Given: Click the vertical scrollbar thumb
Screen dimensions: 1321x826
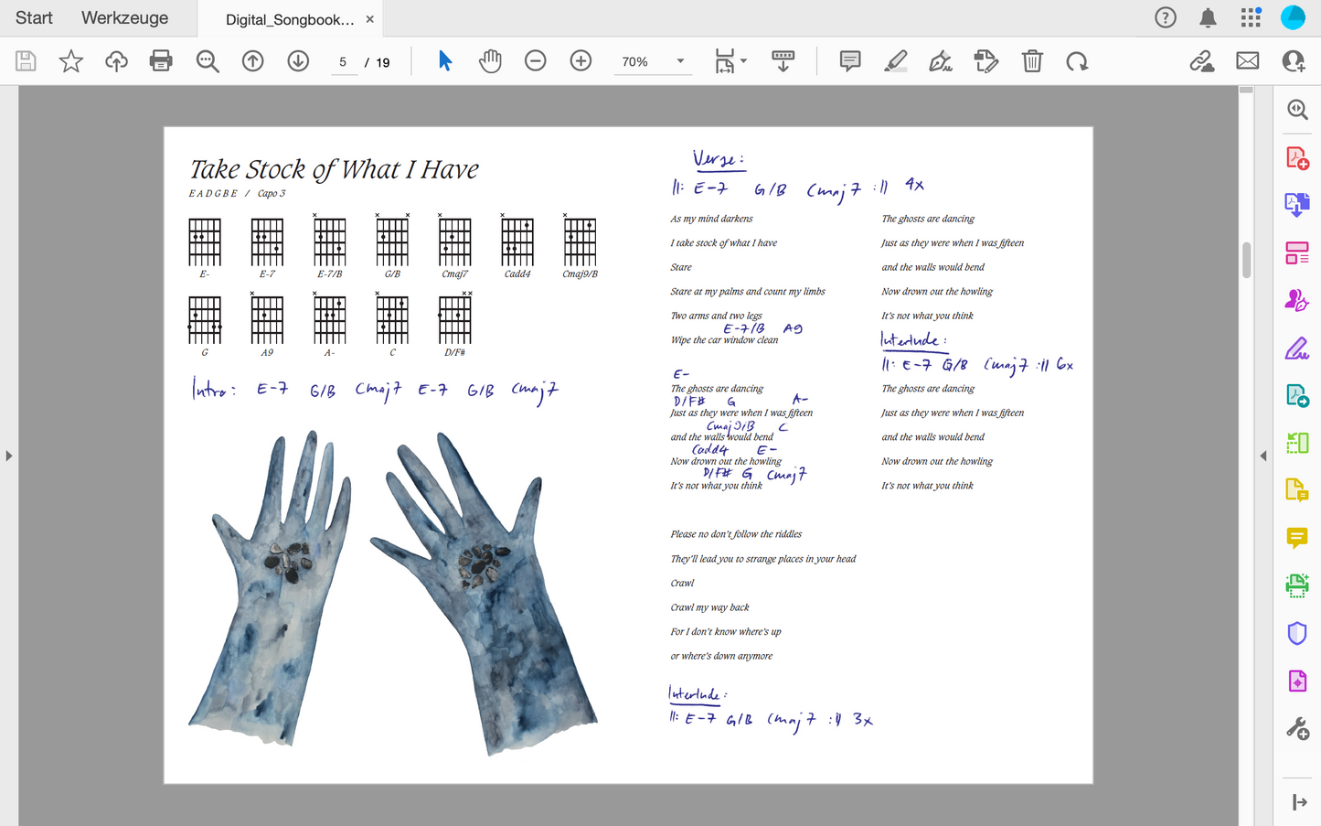Looking at the screenshot, I should [x=1246, y=260].
